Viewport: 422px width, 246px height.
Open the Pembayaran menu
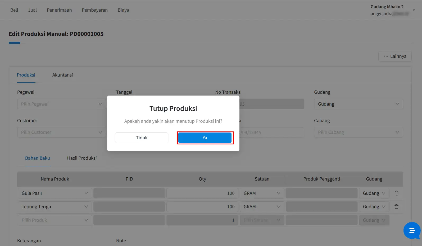point(95,10)
